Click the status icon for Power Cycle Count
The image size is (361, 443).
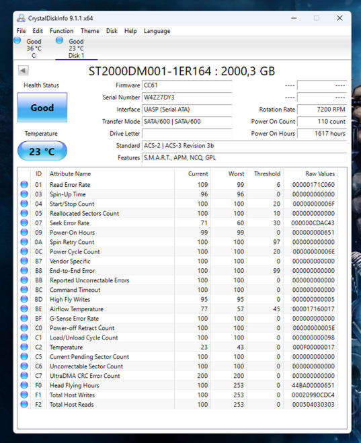point(24,251)
